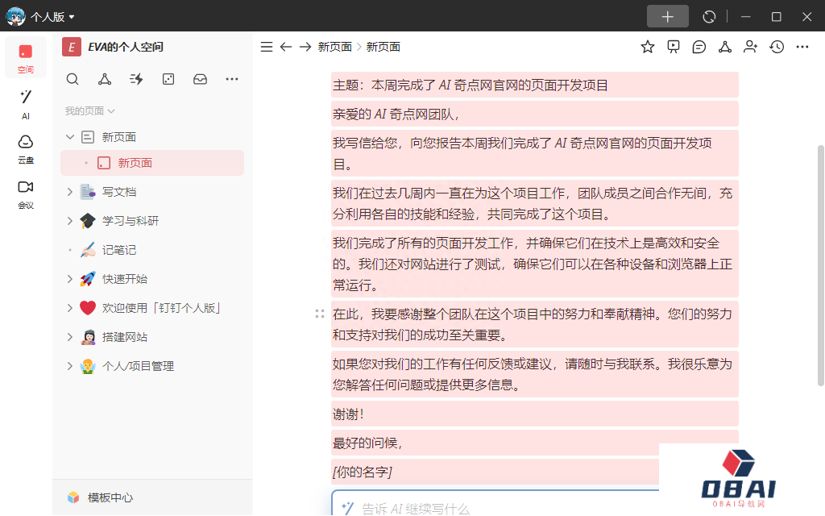
Task: Open the comments icon in page toolbar
Action: 699,47
